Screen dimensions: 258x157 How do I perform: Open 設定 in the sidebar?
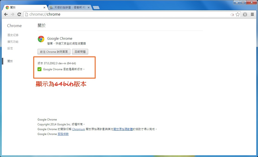tap(10, 48)
